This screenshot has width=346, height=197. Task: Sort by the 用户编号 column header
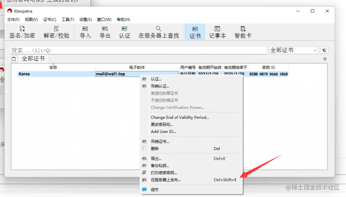pyautogui.click(x=188, y=67)
